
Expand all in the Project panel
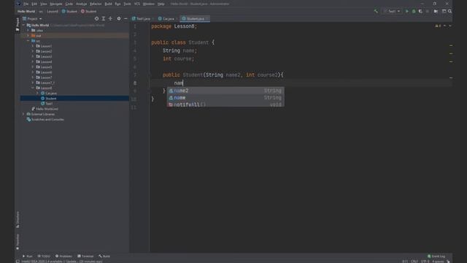tap(104, 18)
